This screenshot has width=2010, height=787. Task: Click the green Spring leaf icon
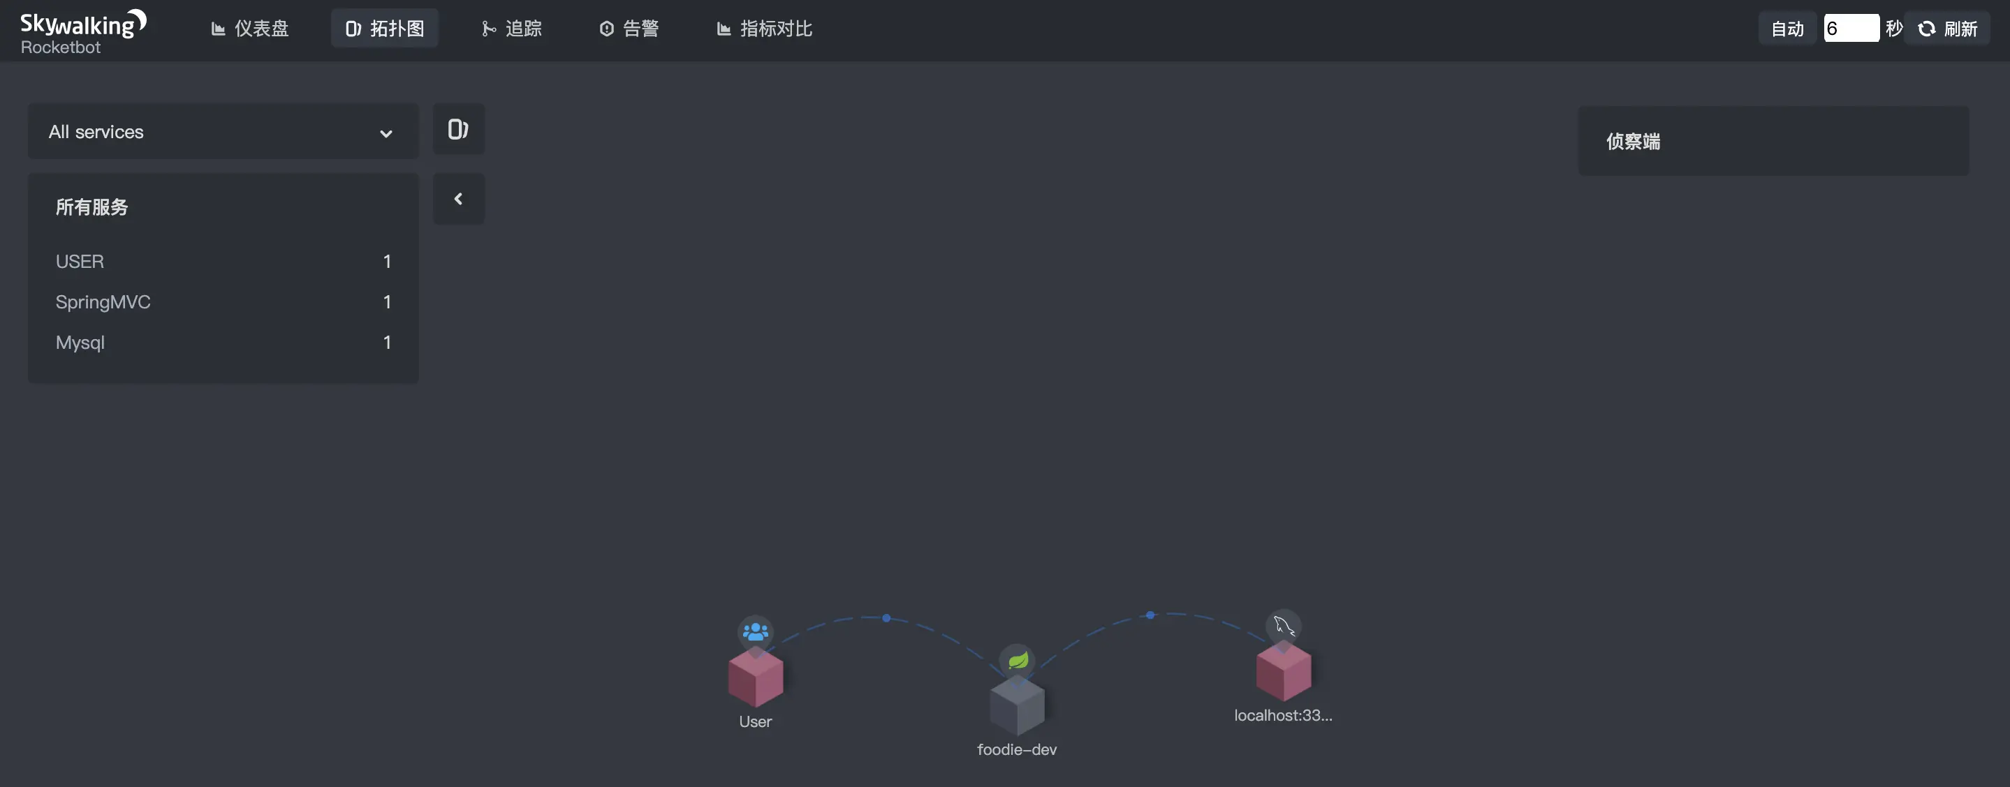tap(1018, 661)
